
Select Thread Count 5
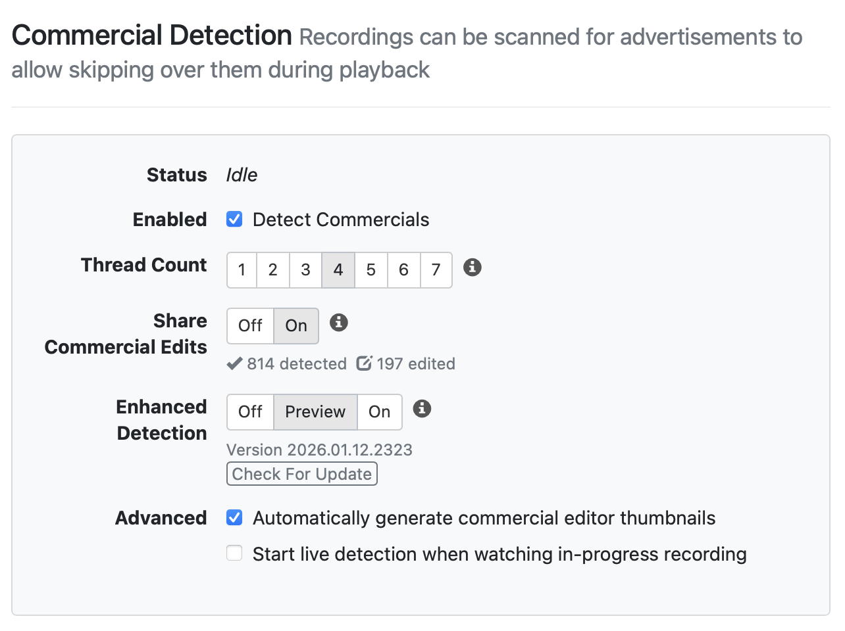(x=371, y=270)
